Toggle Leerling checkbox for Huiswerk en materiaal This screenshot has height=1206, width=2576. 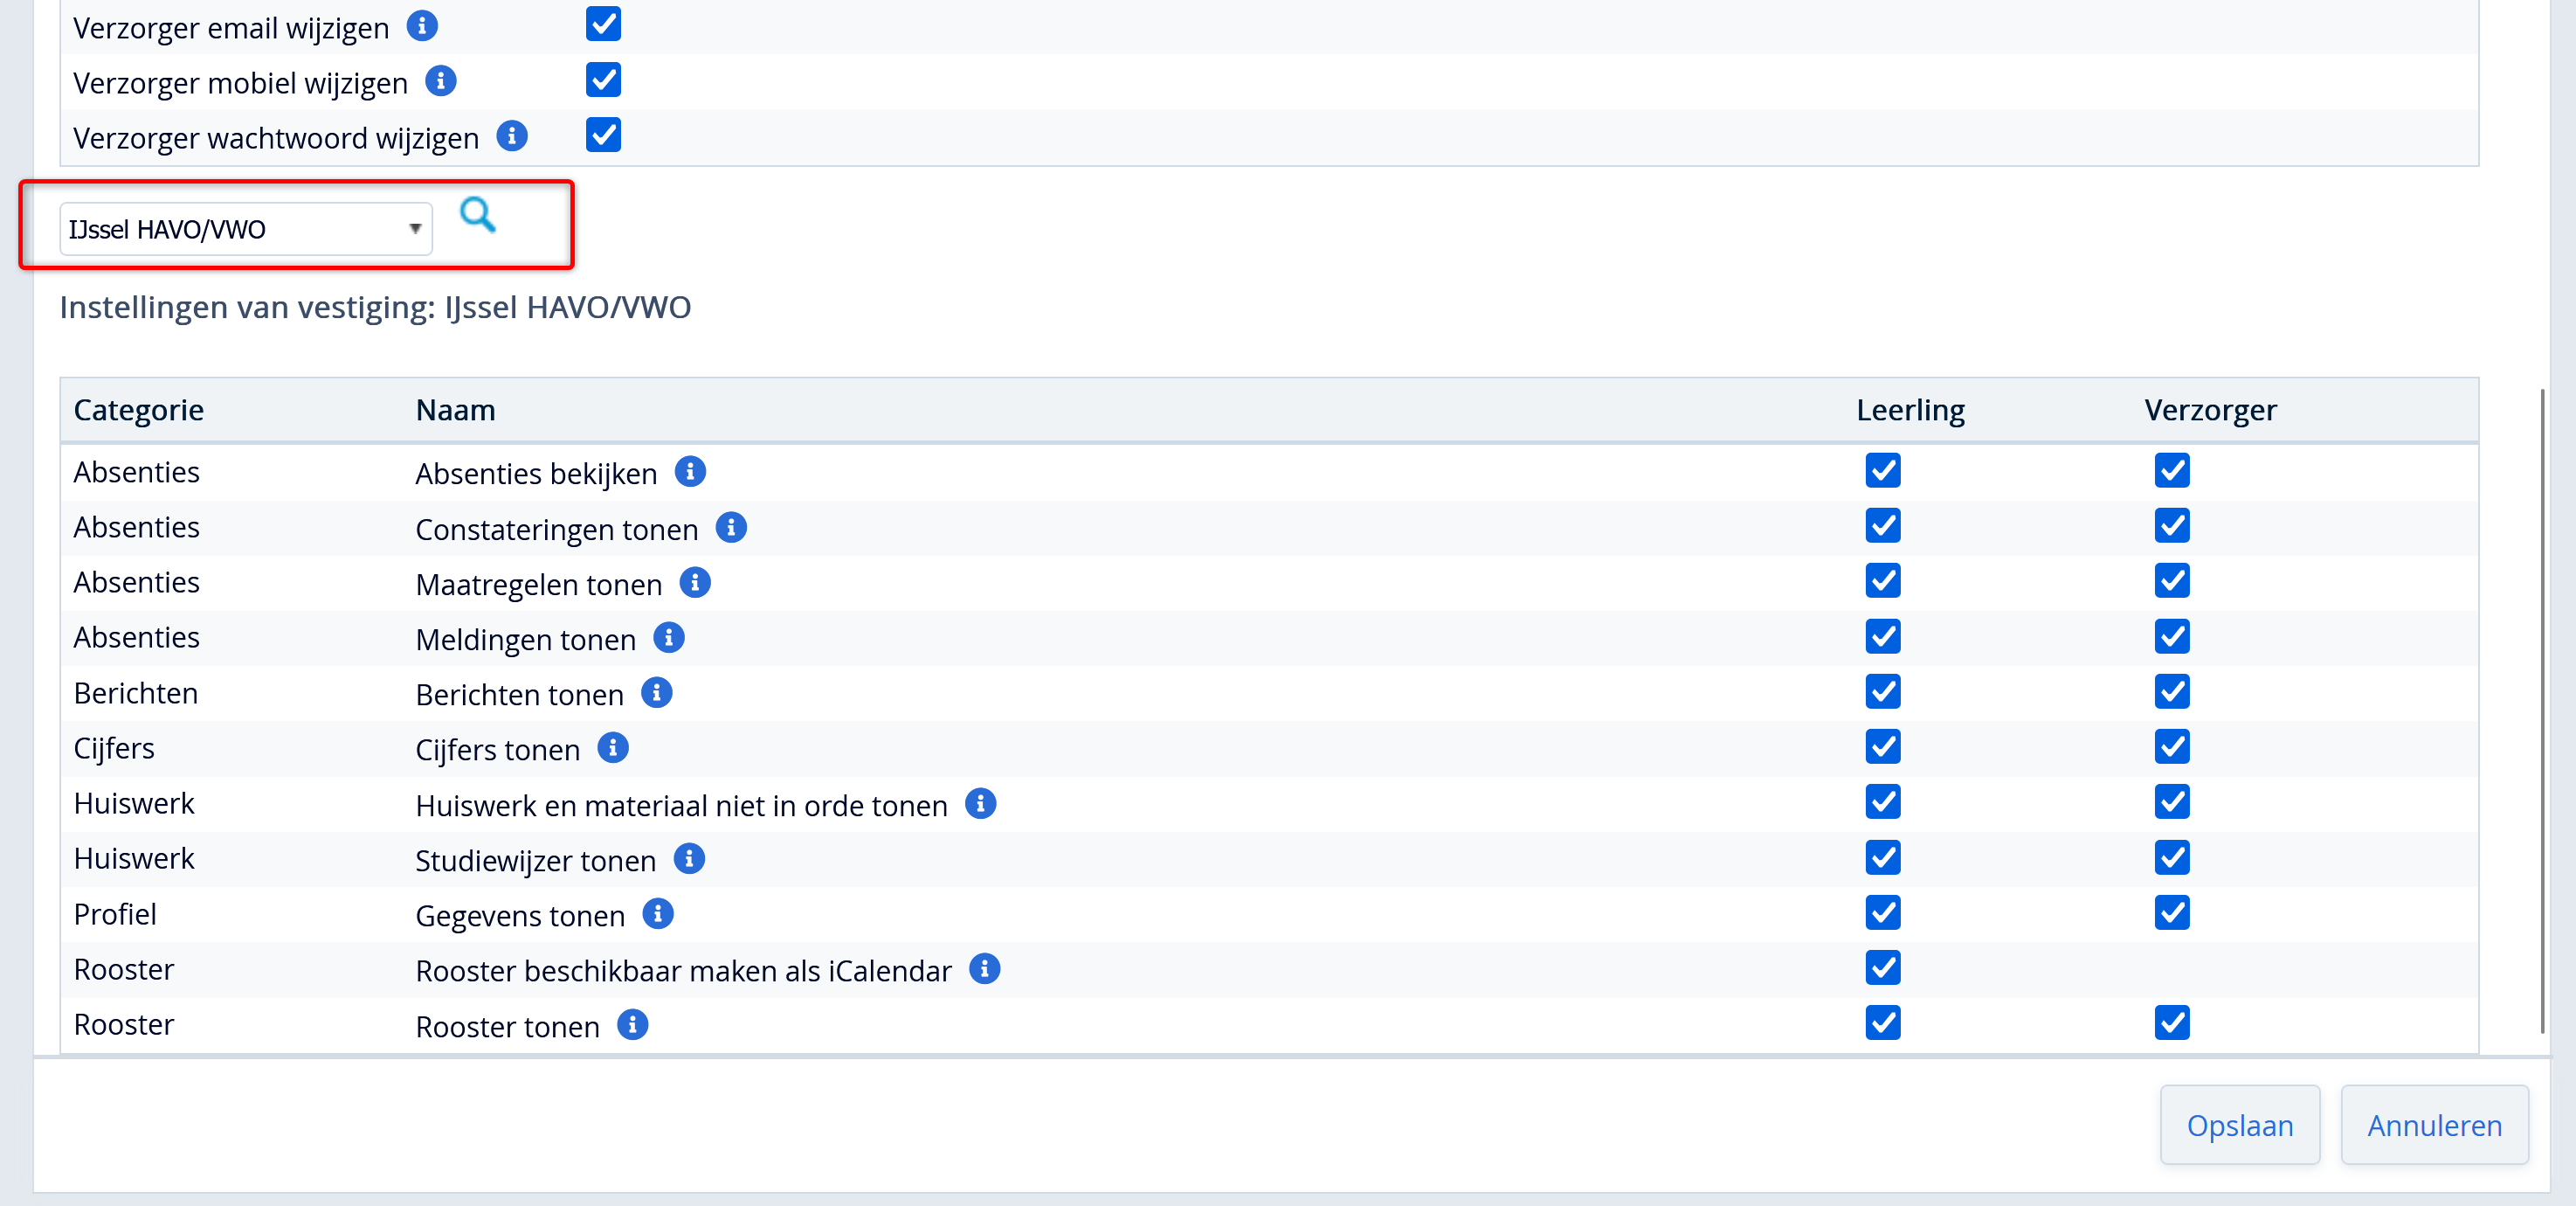click(1883, 801)
